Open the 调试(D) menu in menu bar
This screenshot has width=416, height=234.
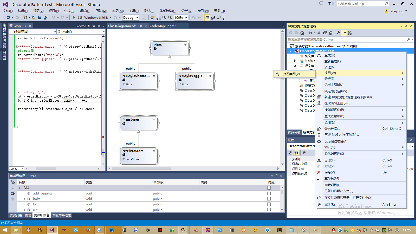click(x=85, y=11)
